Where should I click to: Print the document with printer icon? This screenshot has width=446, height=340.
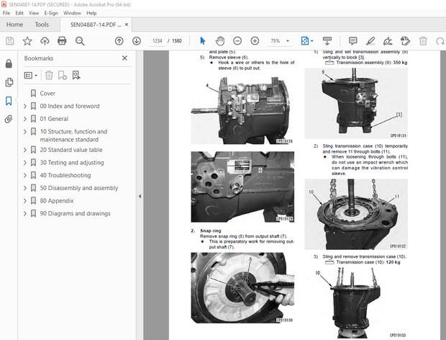pyautogui.click(x=62, y=41)
